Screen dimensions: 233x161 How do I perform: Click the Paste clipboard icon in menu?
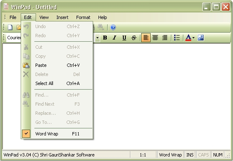[x=26, y=65]
